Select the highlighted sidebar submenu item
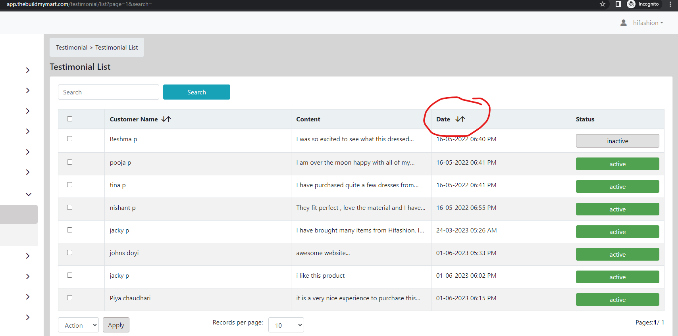This screenshot has width=678, height=336. pos(19,214)
